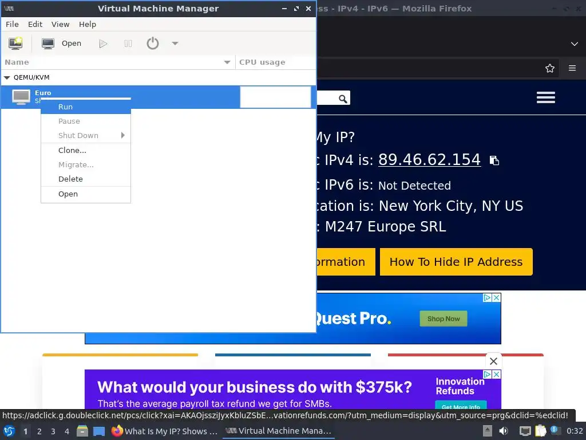The width and height of the screenshot is (586, 440).
Task: Choose Clone... in the context menu
Action: [86, 151]
